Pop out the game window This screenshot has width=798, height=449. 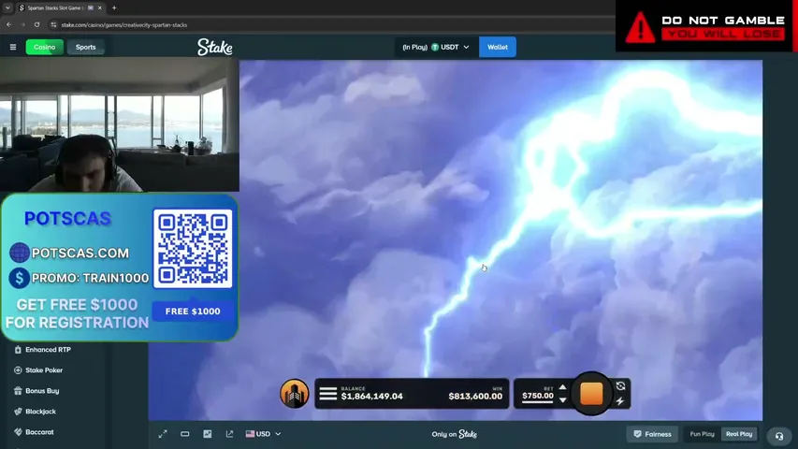(x=229, y=434)
